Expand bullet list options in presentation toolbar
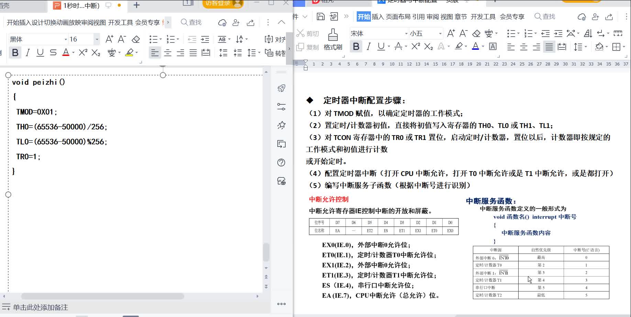 tap(160, 39)
